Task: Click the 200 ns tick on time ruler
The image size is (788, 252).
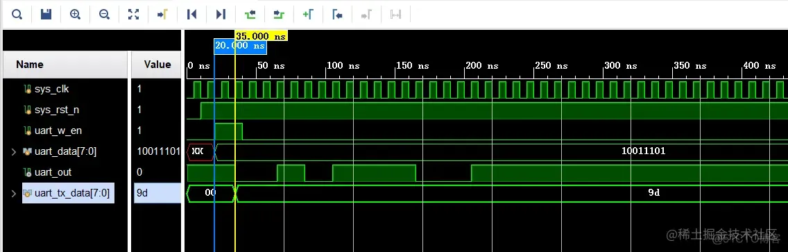Action: click(481, 66)
